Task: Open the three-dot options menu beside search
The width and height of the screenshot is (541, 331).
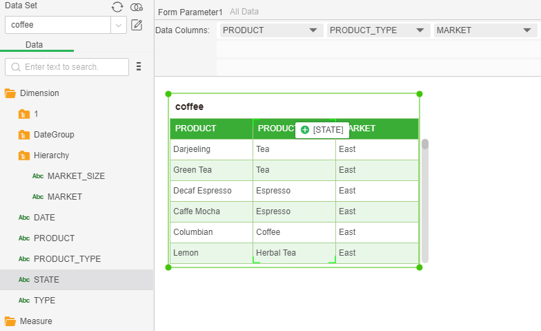Action: 139,67
